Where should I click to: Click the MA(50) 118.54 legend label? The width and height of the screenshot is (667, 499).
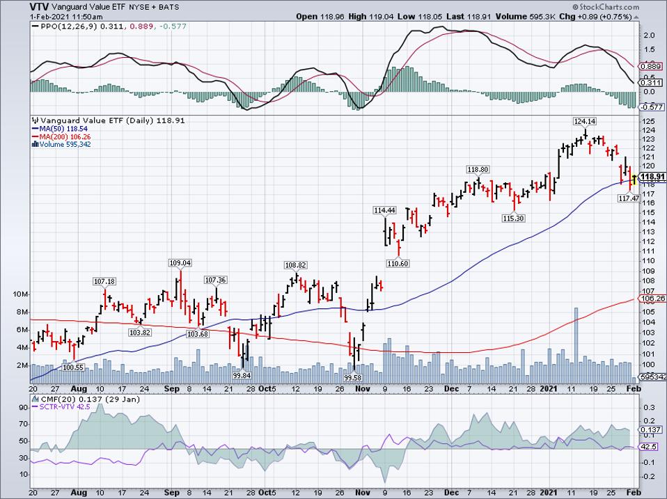(64, 129)
